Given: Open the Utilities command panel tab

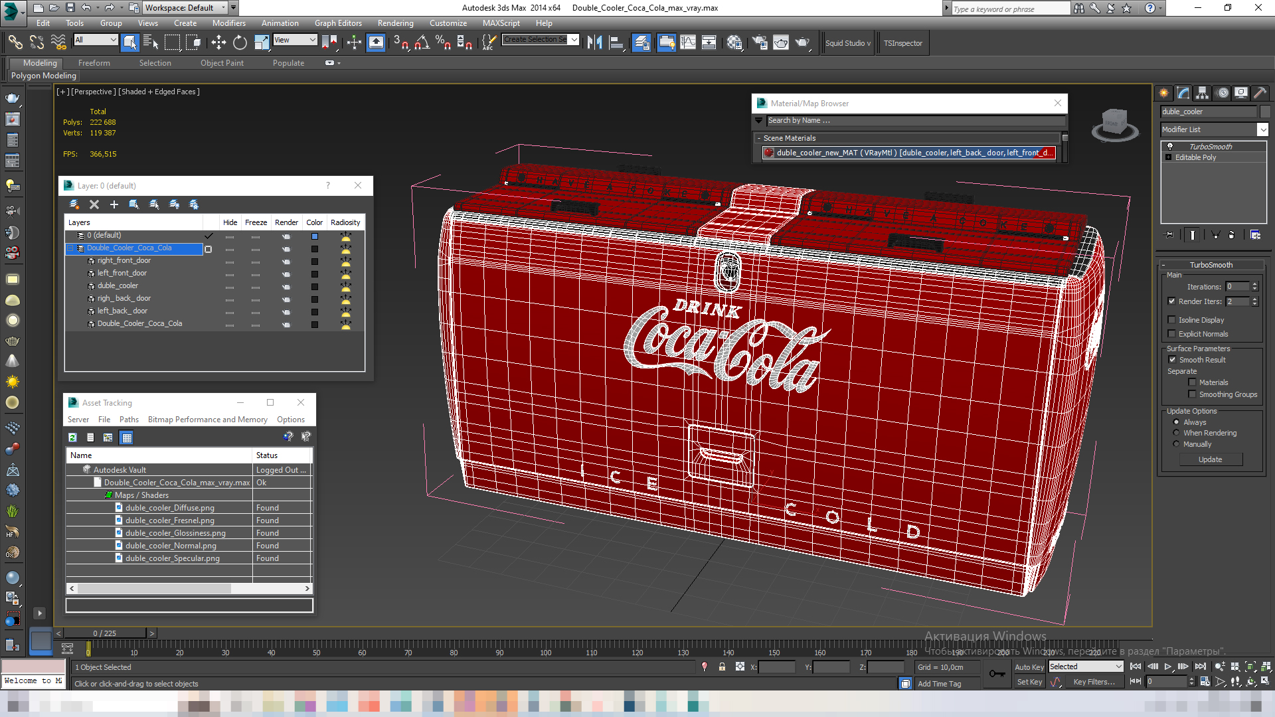Looking at the screenshot, I should click(x=1260, y=93).
